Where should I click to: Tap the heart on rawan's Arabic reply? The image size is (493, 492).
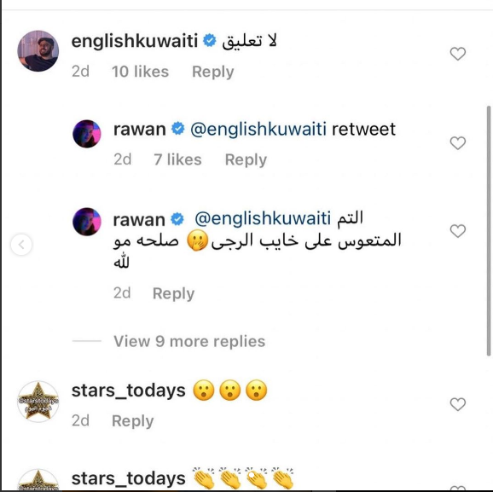pyautogui.click(x=457, y=231)
